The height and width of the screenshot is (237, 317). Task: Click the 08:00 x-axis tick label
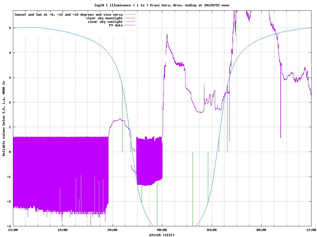(x=262, y=230)
